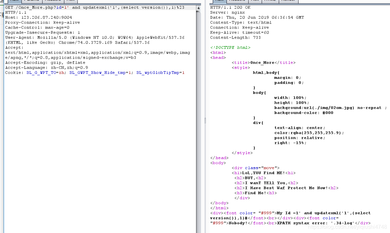Click the SL_wptGlobTipTmp cookie name
This screenshot has height=233, width=390.
(x=158, y=73)
